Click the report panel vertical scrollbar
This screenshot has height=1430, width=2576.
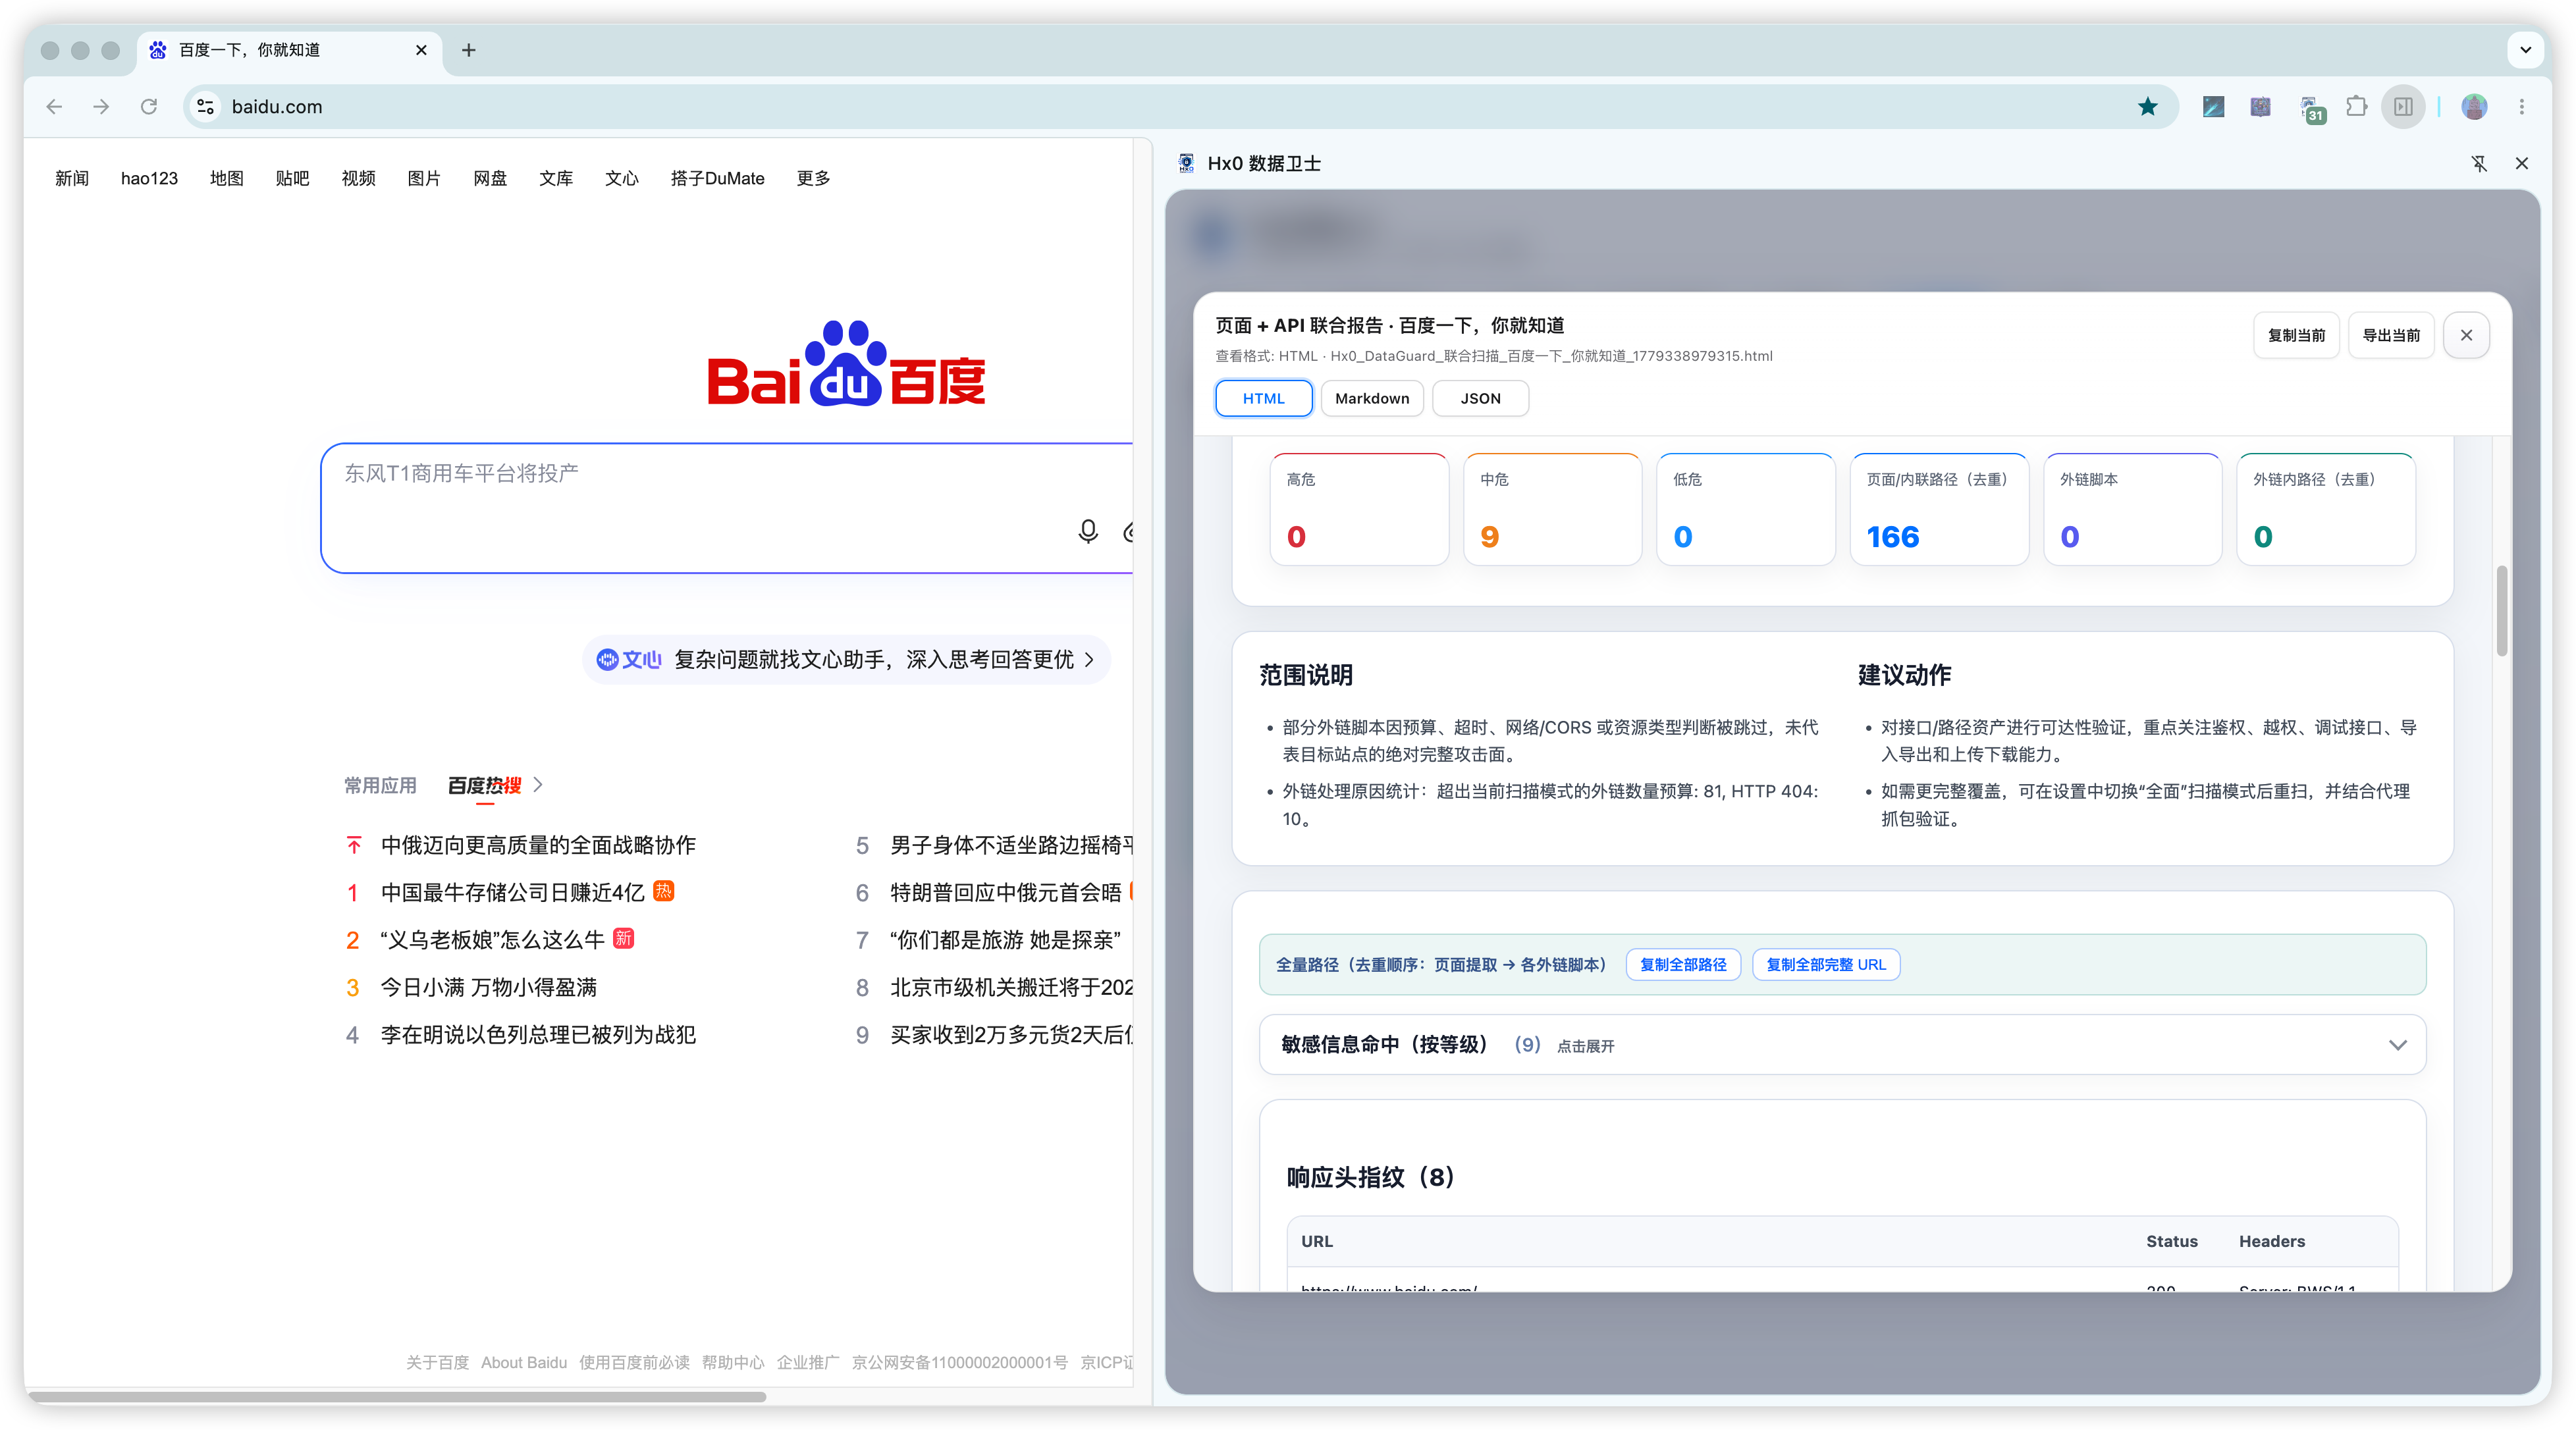[x=2501, y=610]
